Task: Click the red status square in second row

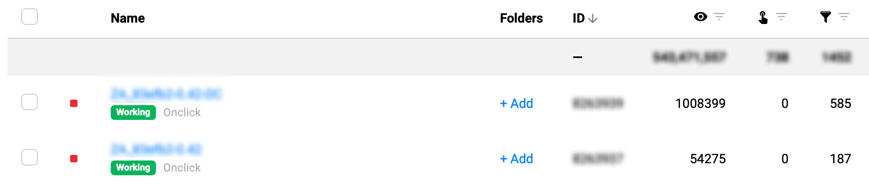Action: coord(74,159)
